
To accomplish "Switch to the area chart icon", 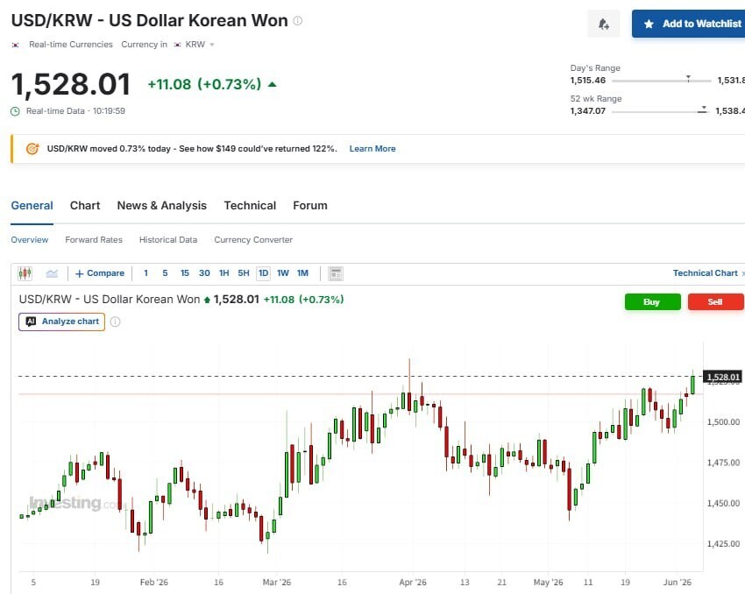I will [x=52, y=273].
